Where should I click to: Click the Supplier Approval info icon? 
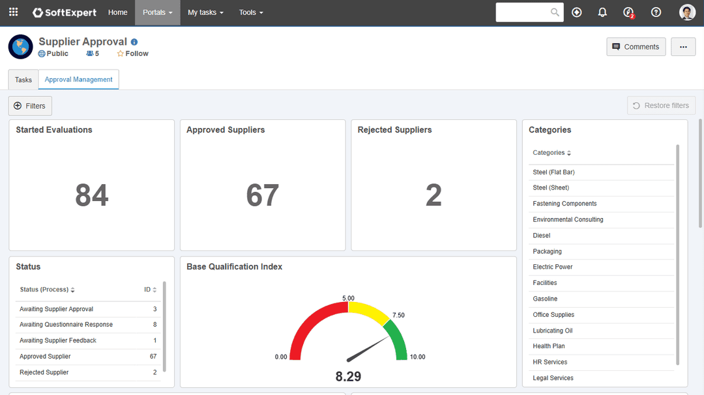coord(134,42)
